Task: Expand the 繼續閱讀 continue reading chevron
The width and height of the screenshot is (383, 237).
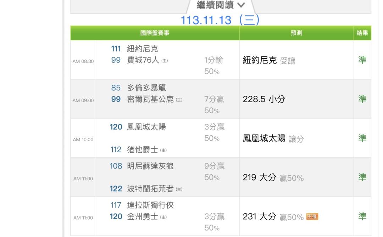Action: pyautogui.click(x=241, y=5)
